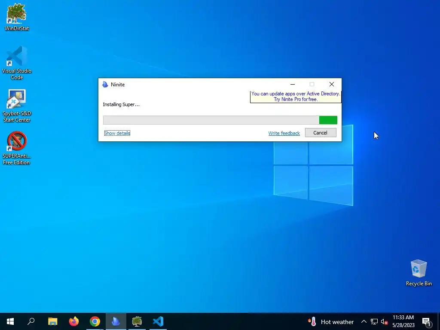Open taskbar Search magnifier

(31, 321)
